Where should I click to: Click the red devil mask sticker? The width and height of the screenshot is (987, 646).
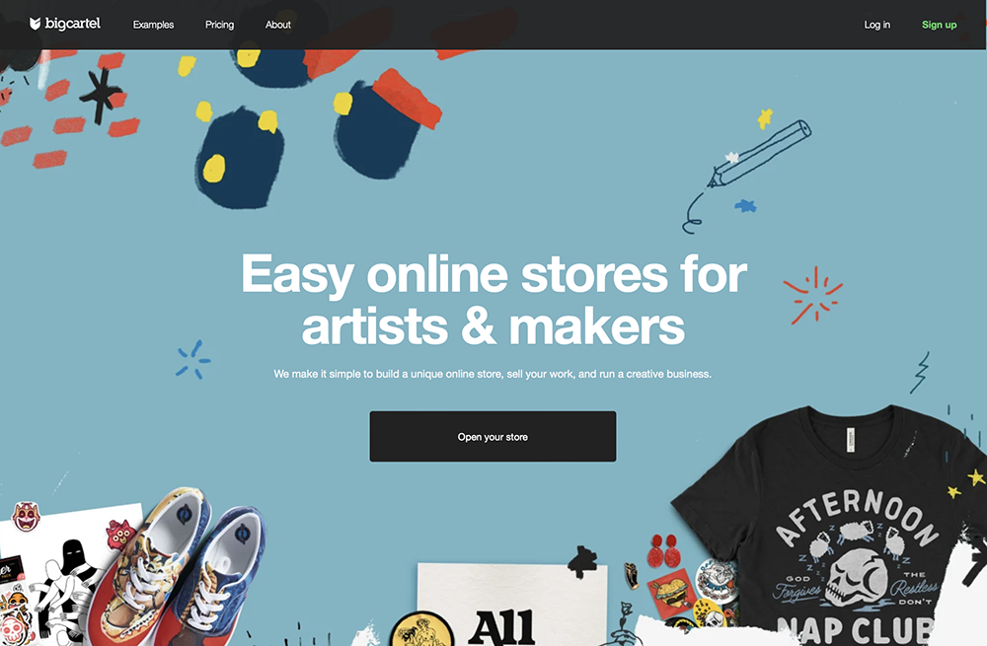(26, 516)
